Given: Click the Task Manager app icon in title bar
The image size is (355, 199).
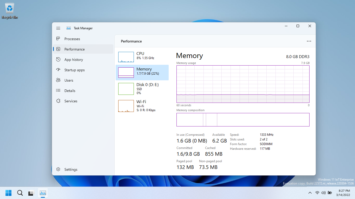Looking at the screenshot, I should point(69,28).
